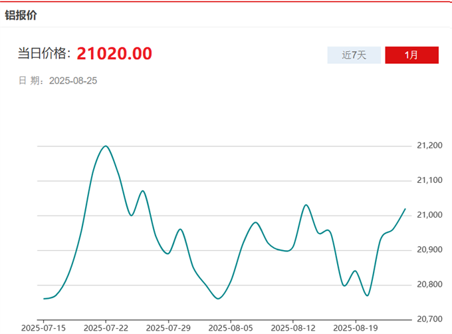Click the final rightmost point of the curve

(405, 209)
